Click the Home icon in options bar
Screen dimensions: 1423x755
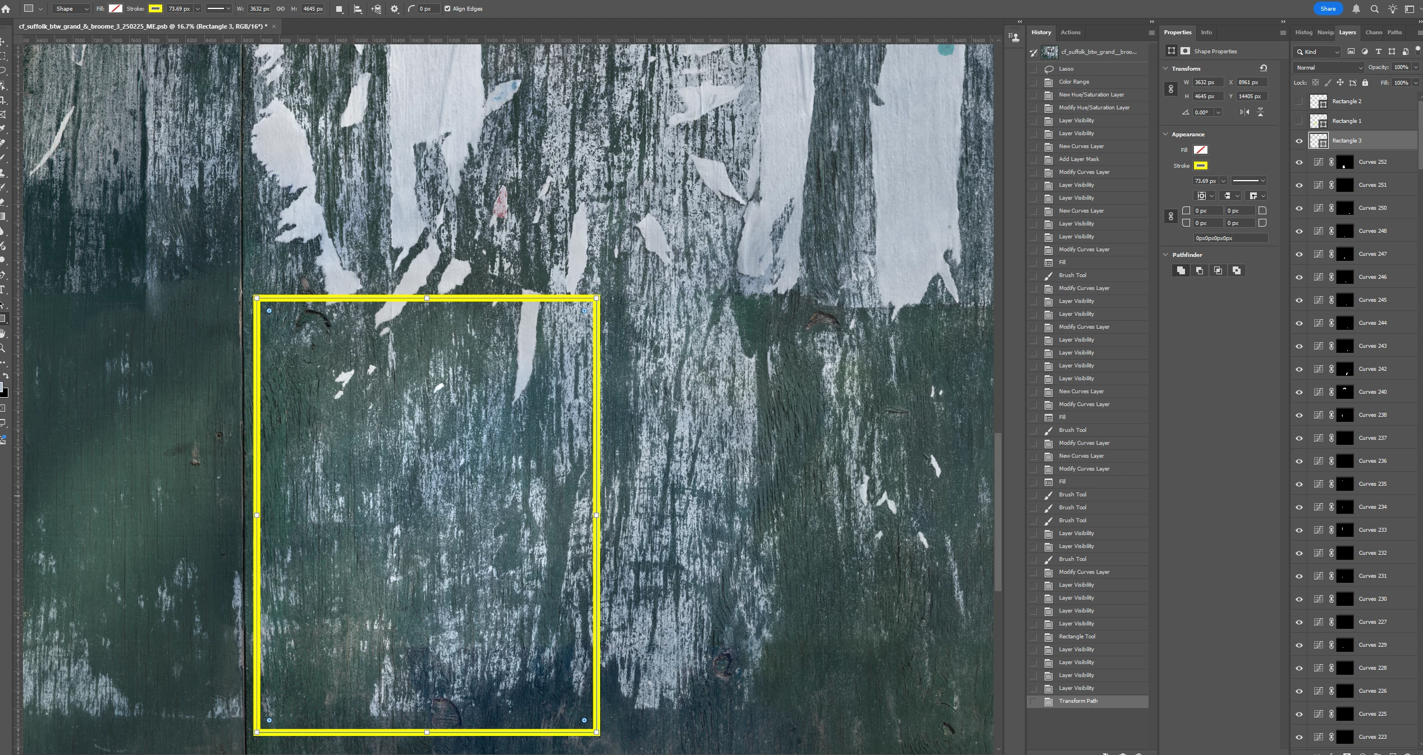tap(6, 9)
